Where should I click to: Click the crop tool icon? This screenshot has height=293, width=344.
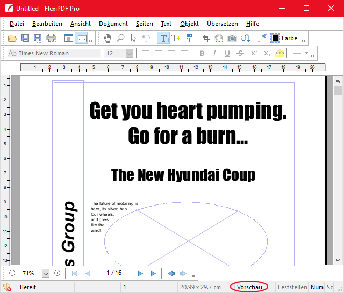click(206, 38)
